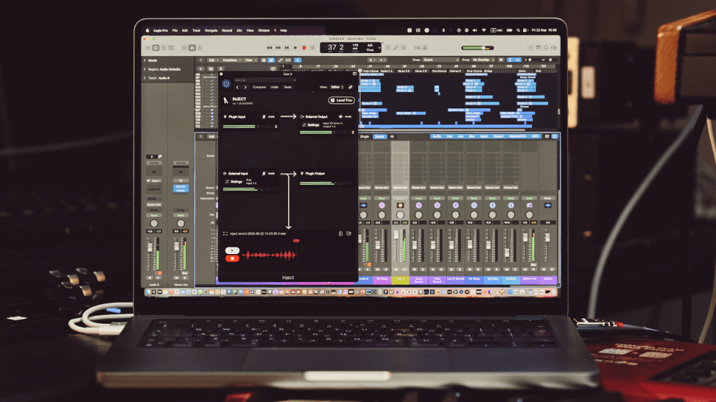Toggle the Inject plugin power button
716x402 pixels.
226,84
